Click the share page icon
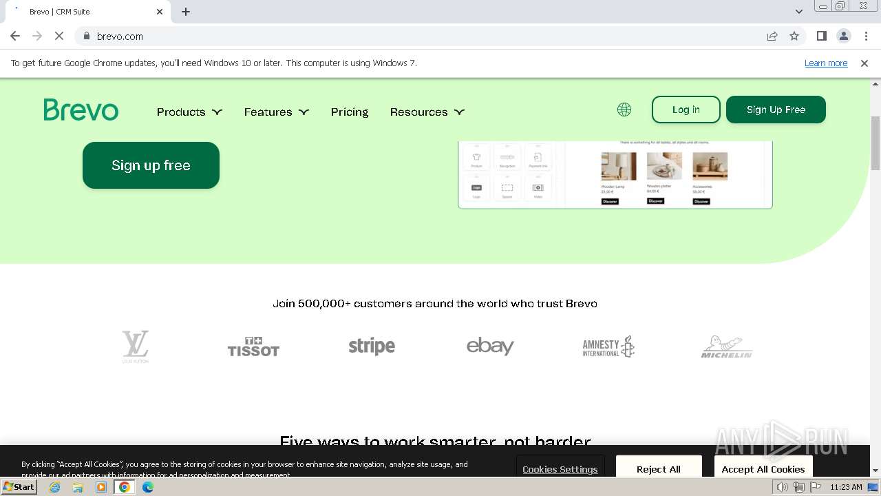The image size is (881, 496). pos(772,36)
